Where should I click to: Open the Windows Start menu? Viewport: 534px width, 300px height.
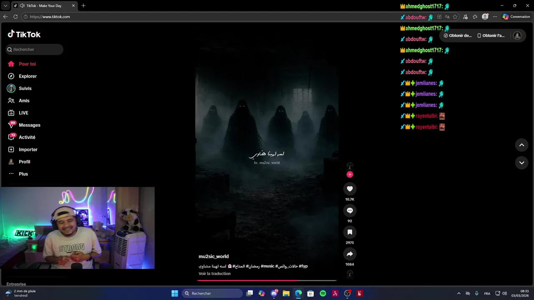175,293
